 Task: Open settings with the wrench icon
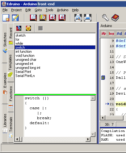point(105,18)
